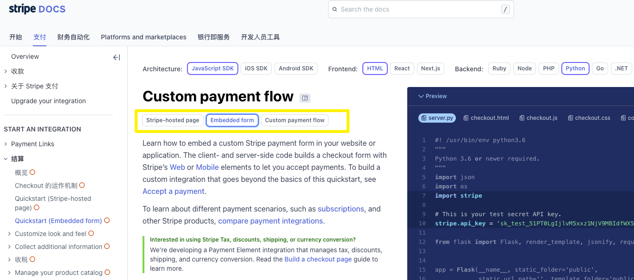Click the book icon beside Custom payment flow heading
This screenshot has width=634, height=280.
click(x=305, y=98)
